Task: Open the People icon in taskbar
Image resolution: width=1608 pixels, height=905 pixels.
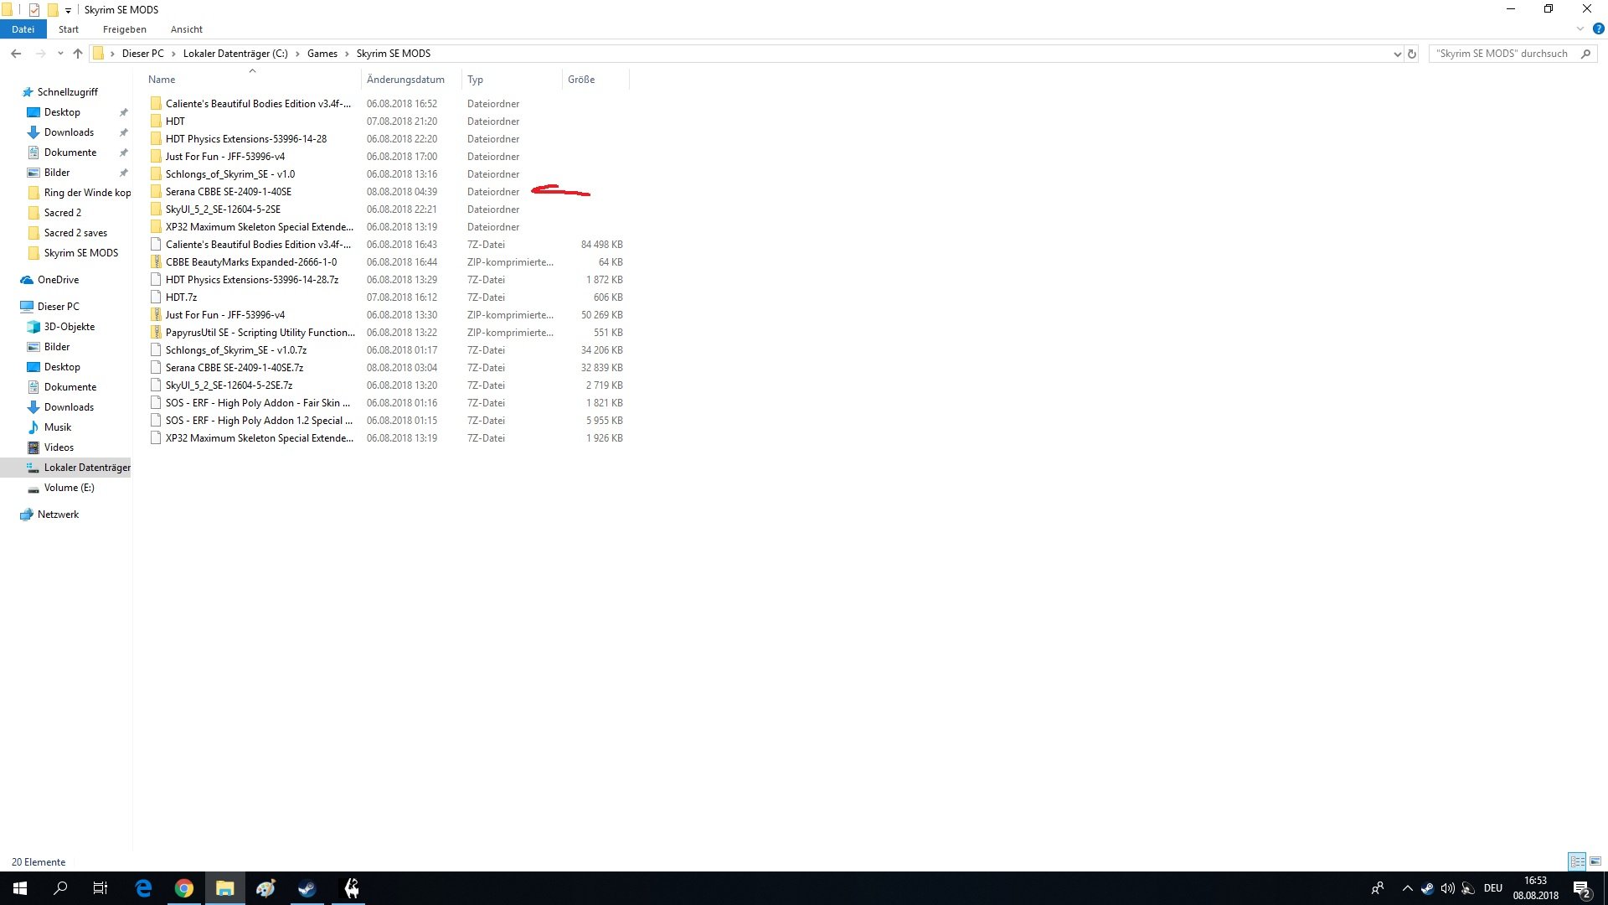Action: [1378, 888]
